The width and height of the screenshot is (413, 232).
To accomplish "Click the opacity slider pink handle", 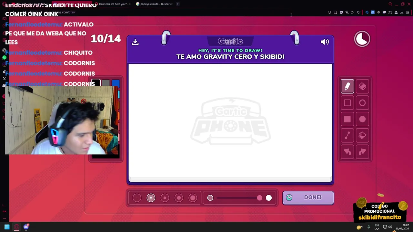I will [x=260, y=198].
